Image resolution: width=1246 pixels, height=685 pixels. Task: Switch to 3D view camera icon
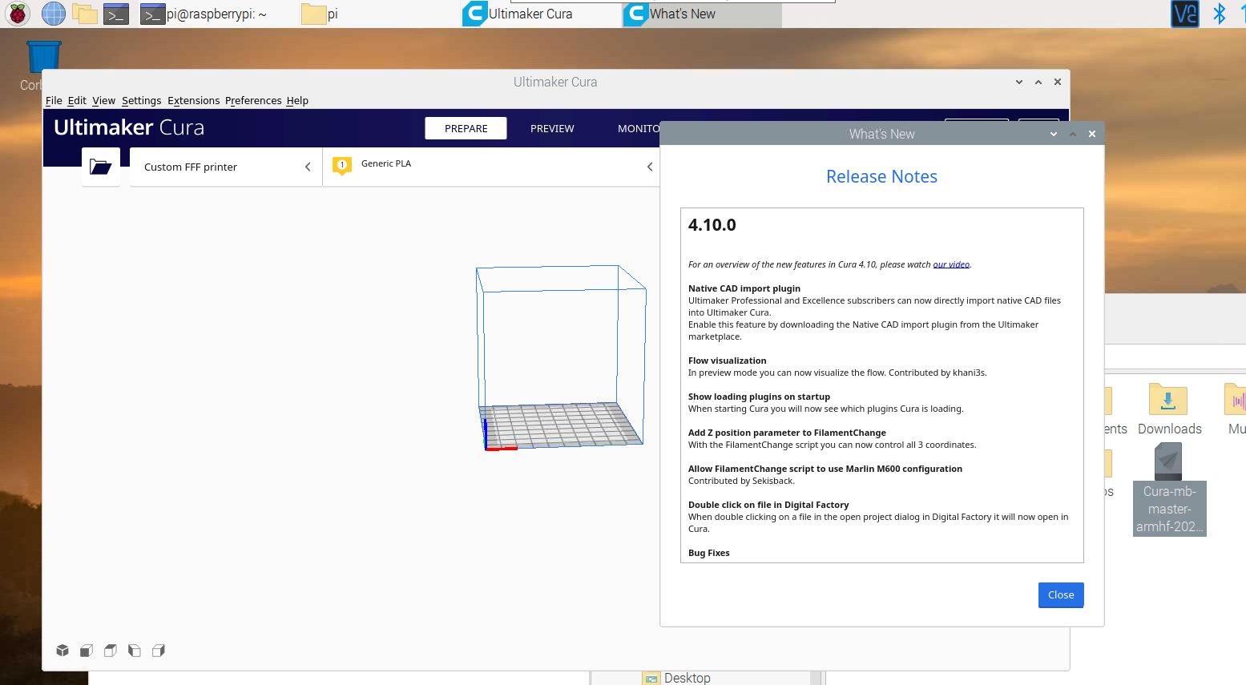pos(63,651)
